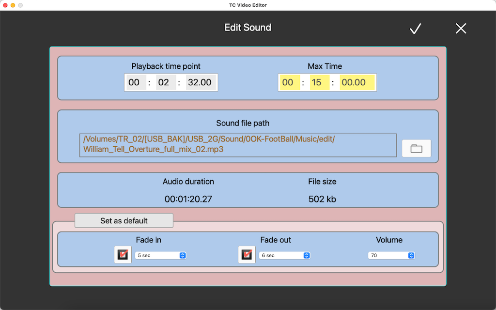496x310 pixels.
Task: Select Max Time minutes field showing 15
Action: click(x=320, y=82)
